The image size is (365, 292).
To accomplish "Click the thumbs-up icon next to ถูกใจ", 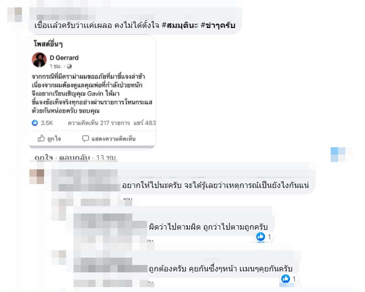I will [41, 138].
